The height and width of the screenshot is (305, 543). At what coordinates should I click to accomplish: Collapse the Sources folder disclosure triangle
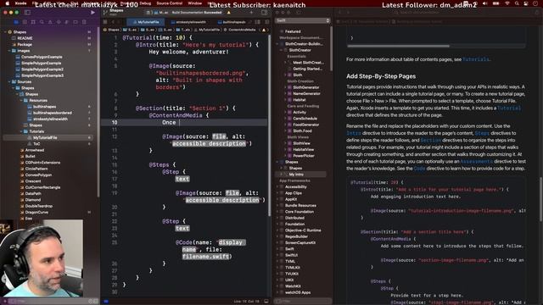coord(9,81)
